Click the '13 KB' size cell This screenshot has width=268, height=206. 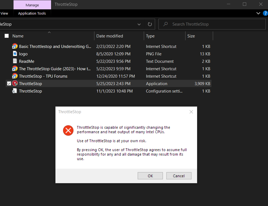pyautogui.click(x=205, y=54)
